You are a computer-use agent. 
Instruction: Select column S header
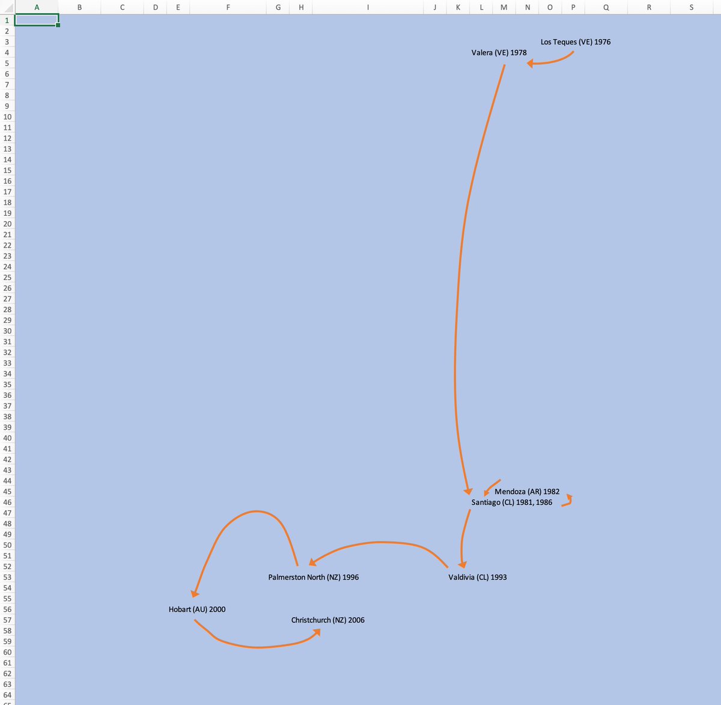click(691, 7)
